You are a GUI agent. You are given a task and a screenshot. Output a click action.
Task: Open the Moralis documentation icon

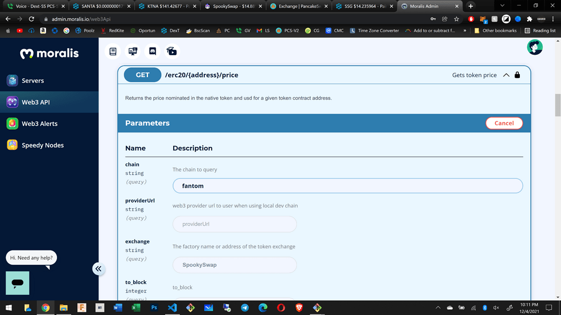113,51
